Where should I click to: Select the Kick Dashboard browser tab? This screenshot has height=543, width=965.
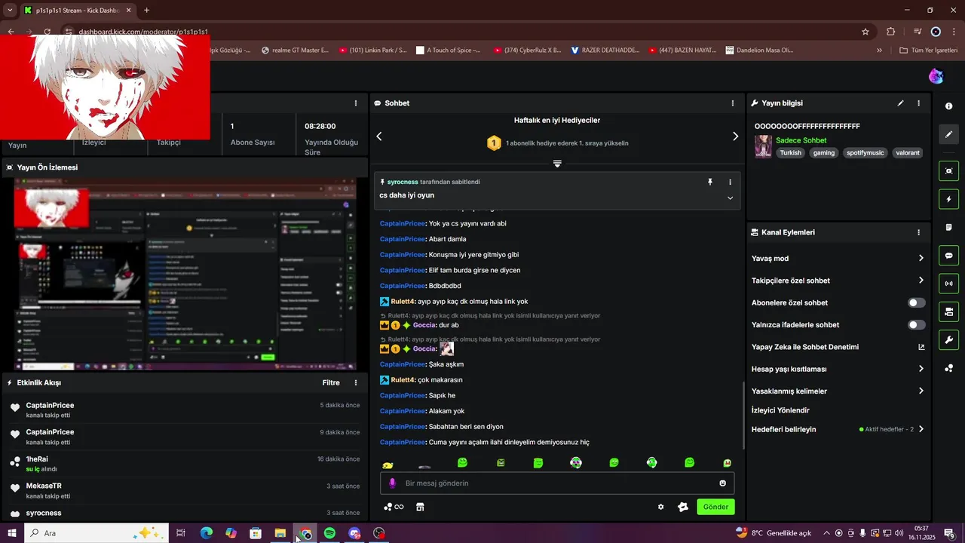click(x=77, y=11)
